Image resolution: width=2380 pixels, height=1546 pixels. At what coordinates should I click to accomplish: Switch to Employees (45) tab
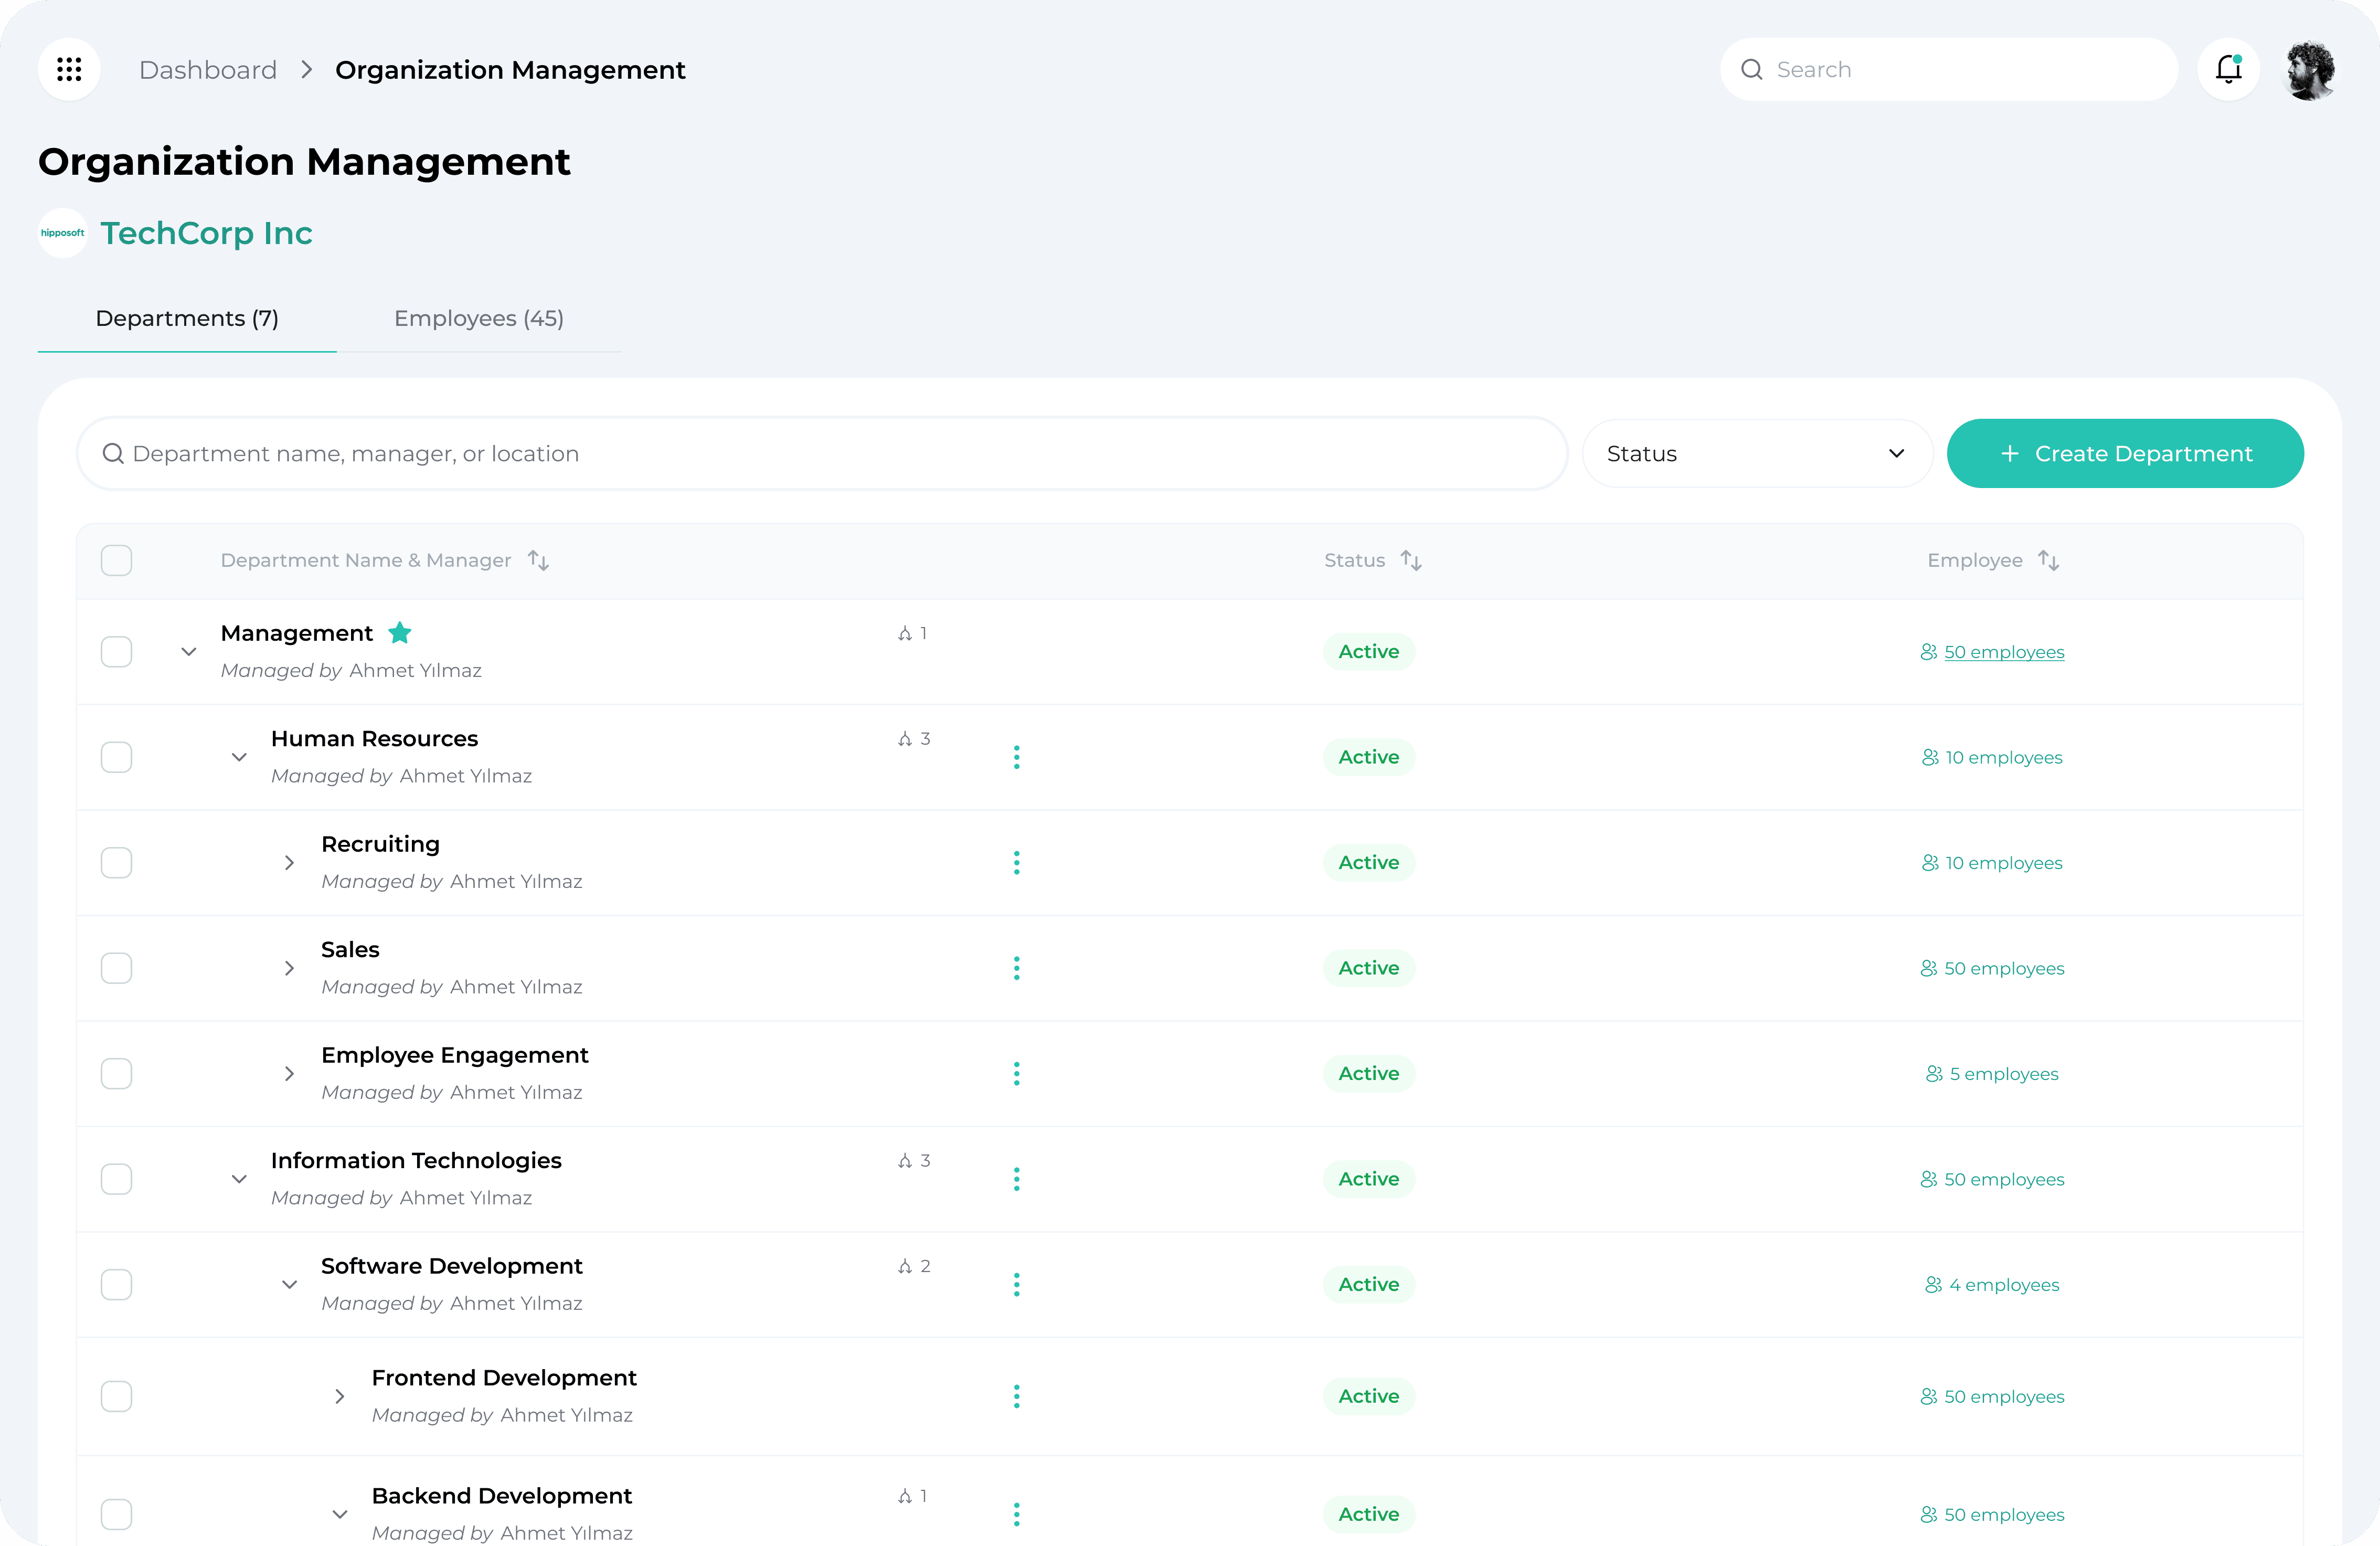(478, 318)
